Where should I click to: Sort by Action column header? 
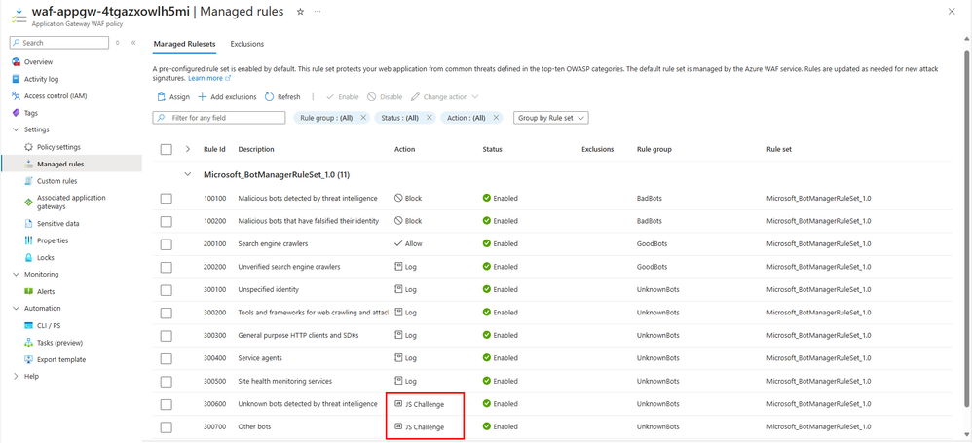click(405, 149)
